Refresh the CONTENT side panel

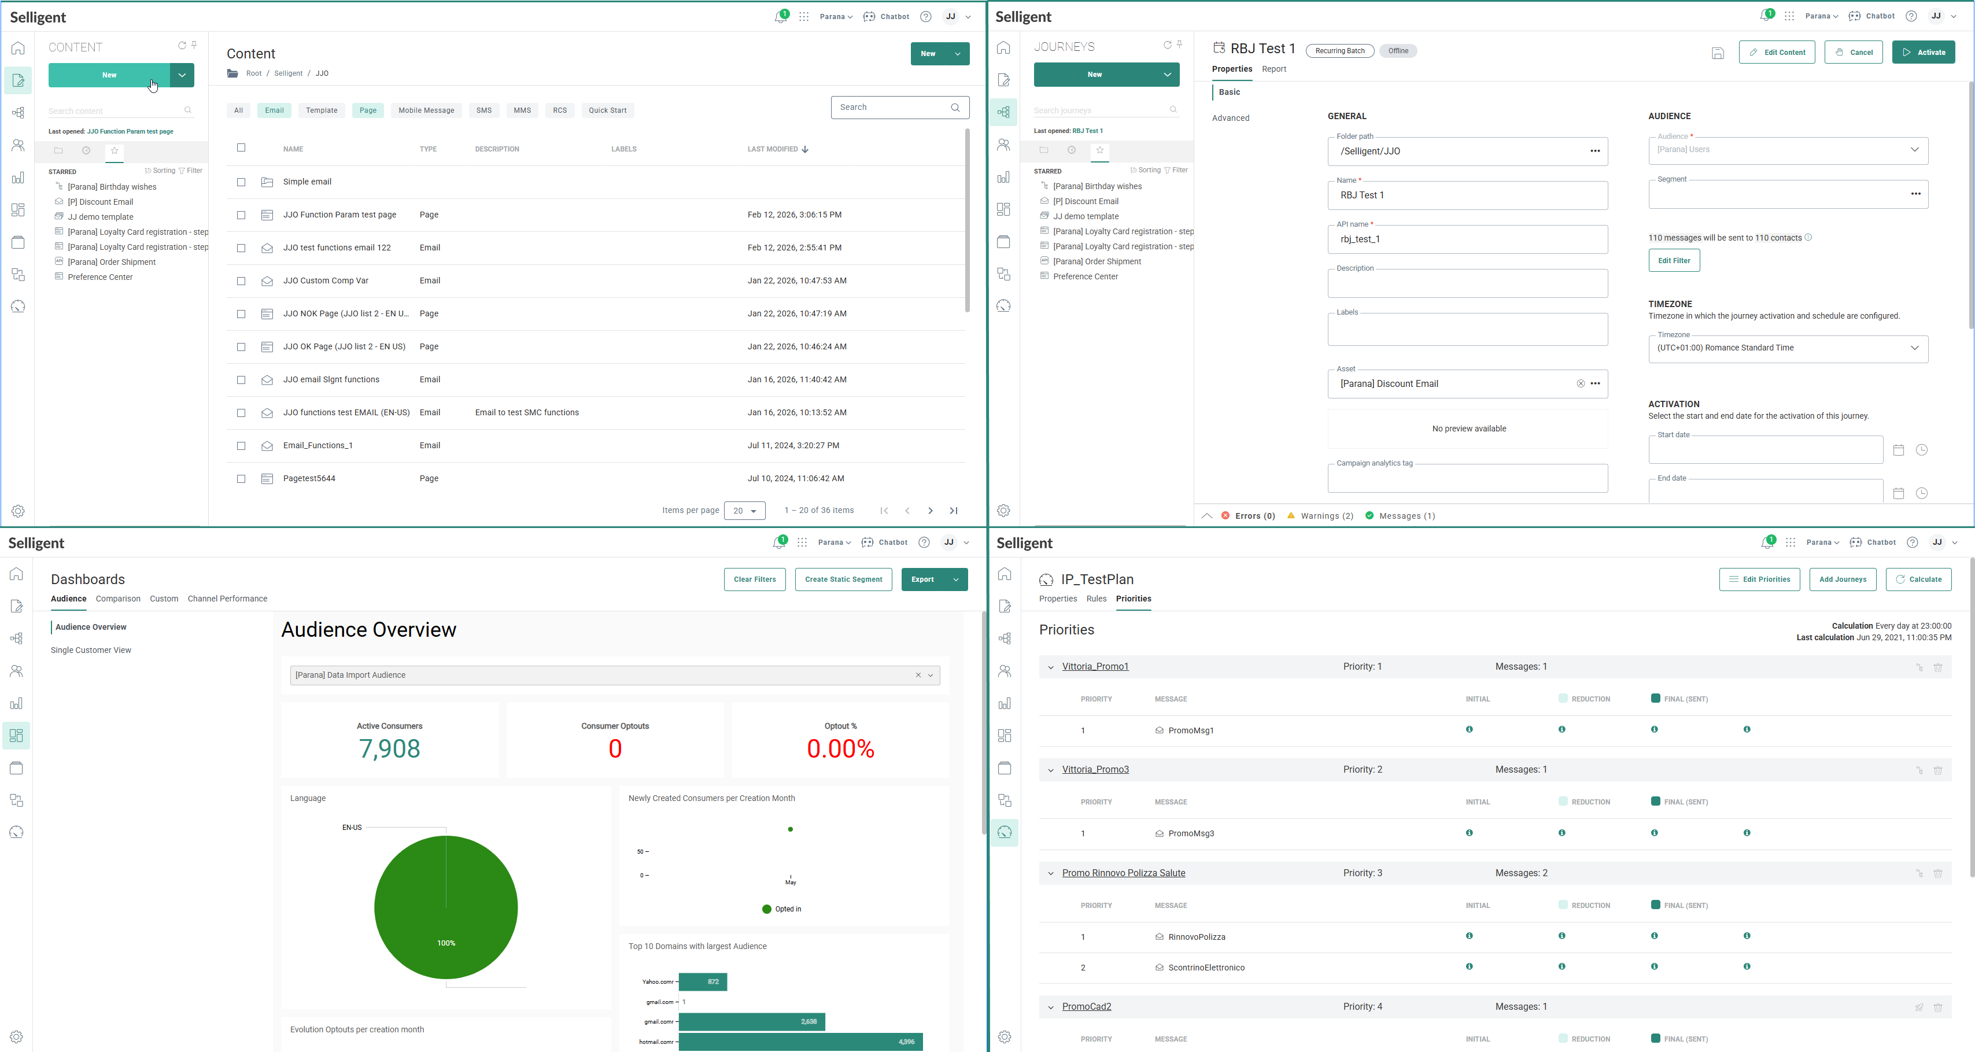pos(182,46)
